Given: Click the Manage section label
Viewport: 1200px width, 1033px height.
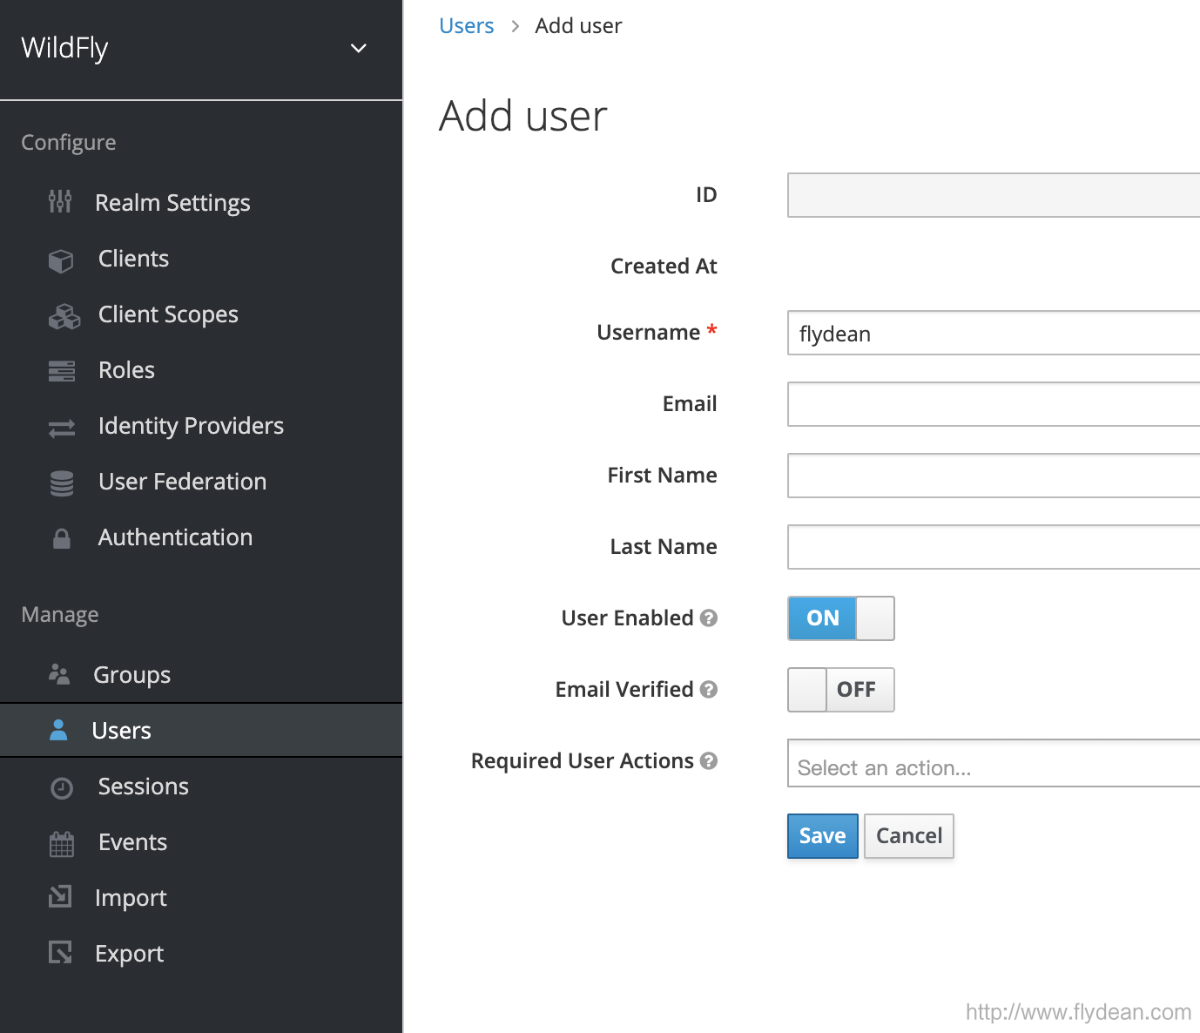Looking at the screenshot, I should tap(59, 614).
